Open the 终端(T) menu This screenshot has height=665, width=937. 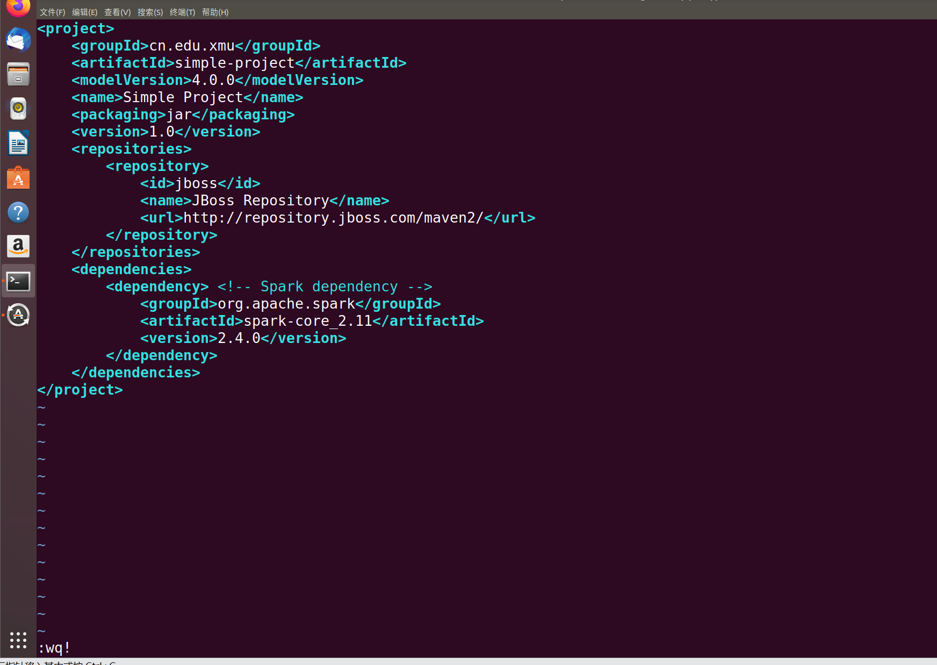pos(183,12)
